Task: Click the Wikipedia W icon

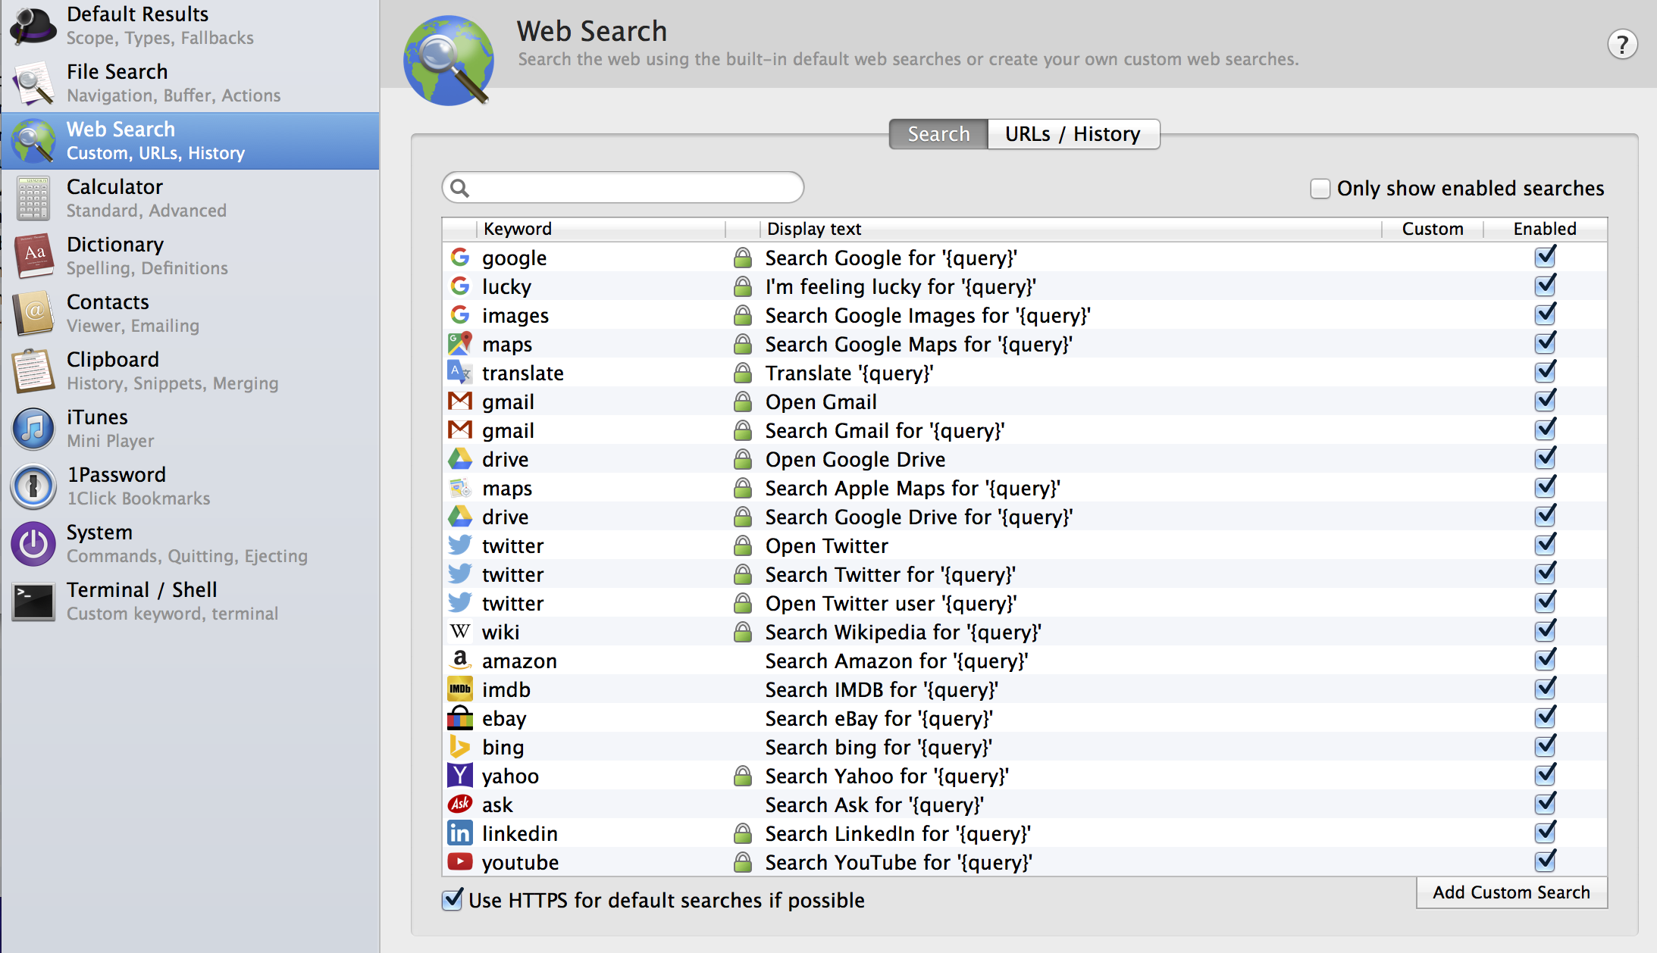Action: coord(460,632)
